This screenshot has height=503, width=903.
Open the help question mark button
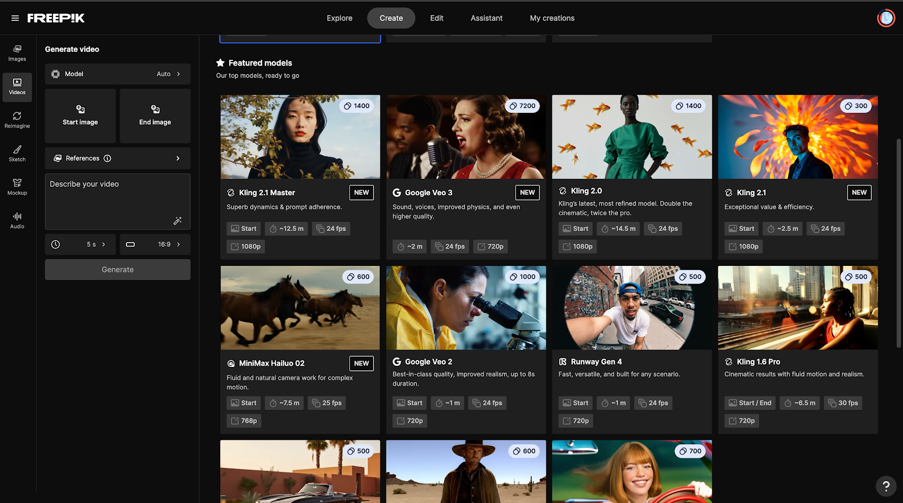pos(886,485)
